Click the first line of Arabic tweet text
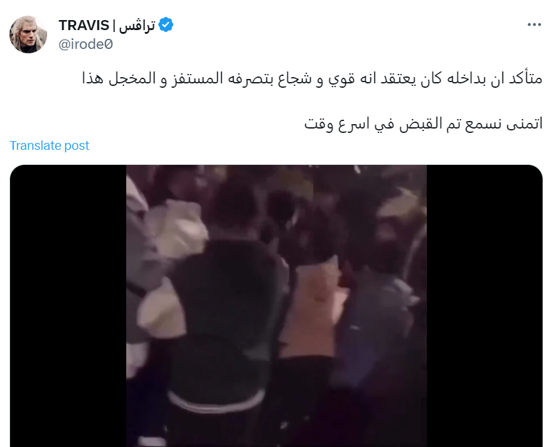 [312, 78]
